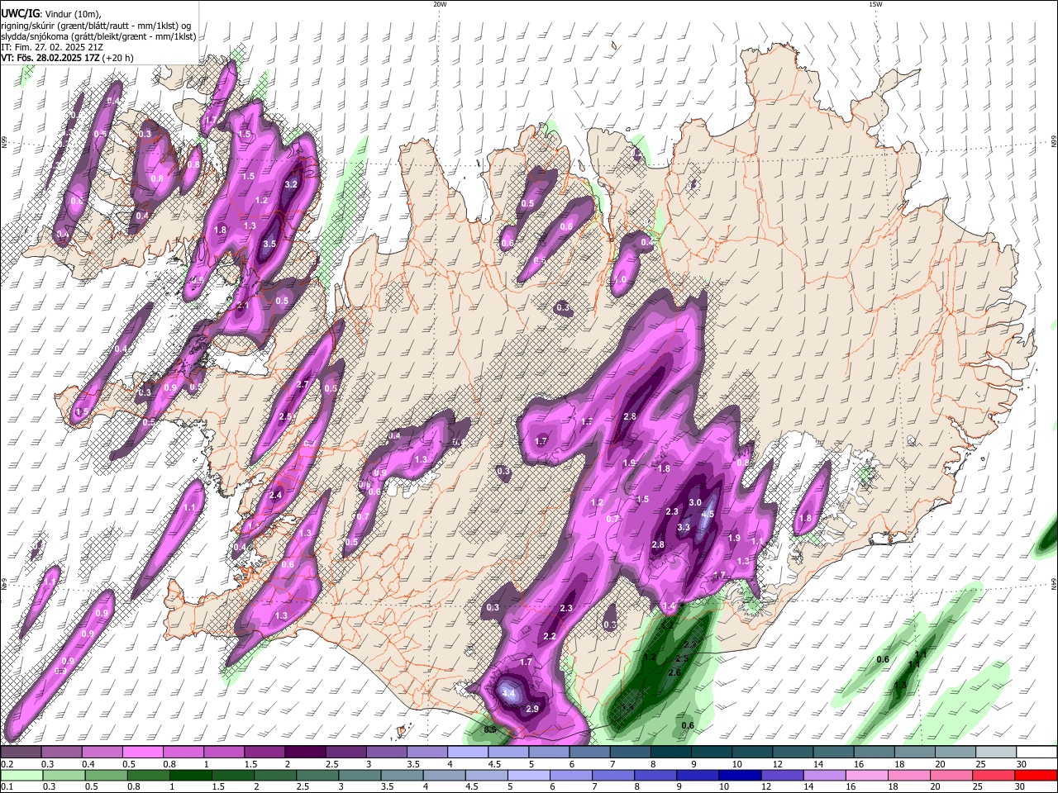1058x793 pixels.
Task: Click the light pink rain swatch between 16 and 18
Action: [x=866, y=775]
